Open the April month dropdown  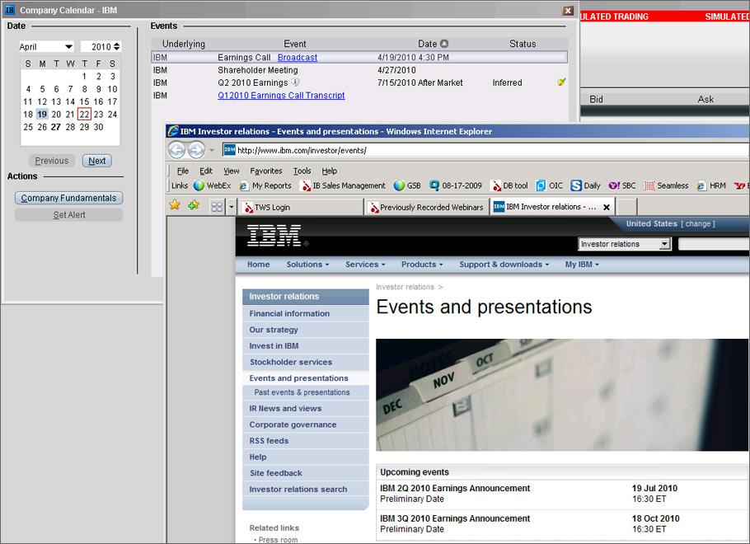(46, 46)
